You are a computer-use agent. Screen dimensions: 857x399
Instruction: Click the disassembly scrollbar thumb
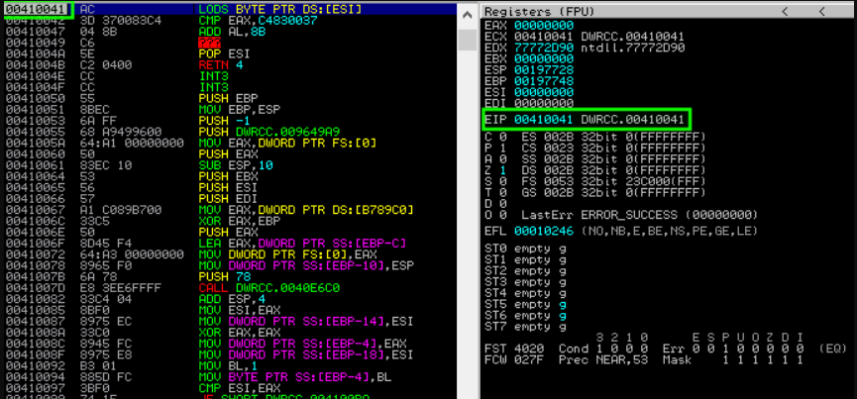(x=467, y=40)
